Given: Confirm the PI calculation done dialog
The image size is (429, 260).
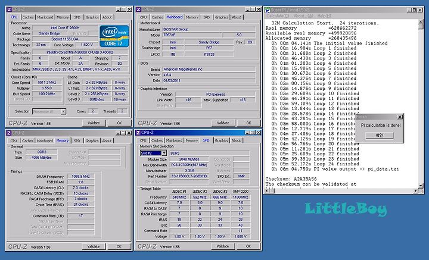Looking at the screenshot, I should coord(379,136).
